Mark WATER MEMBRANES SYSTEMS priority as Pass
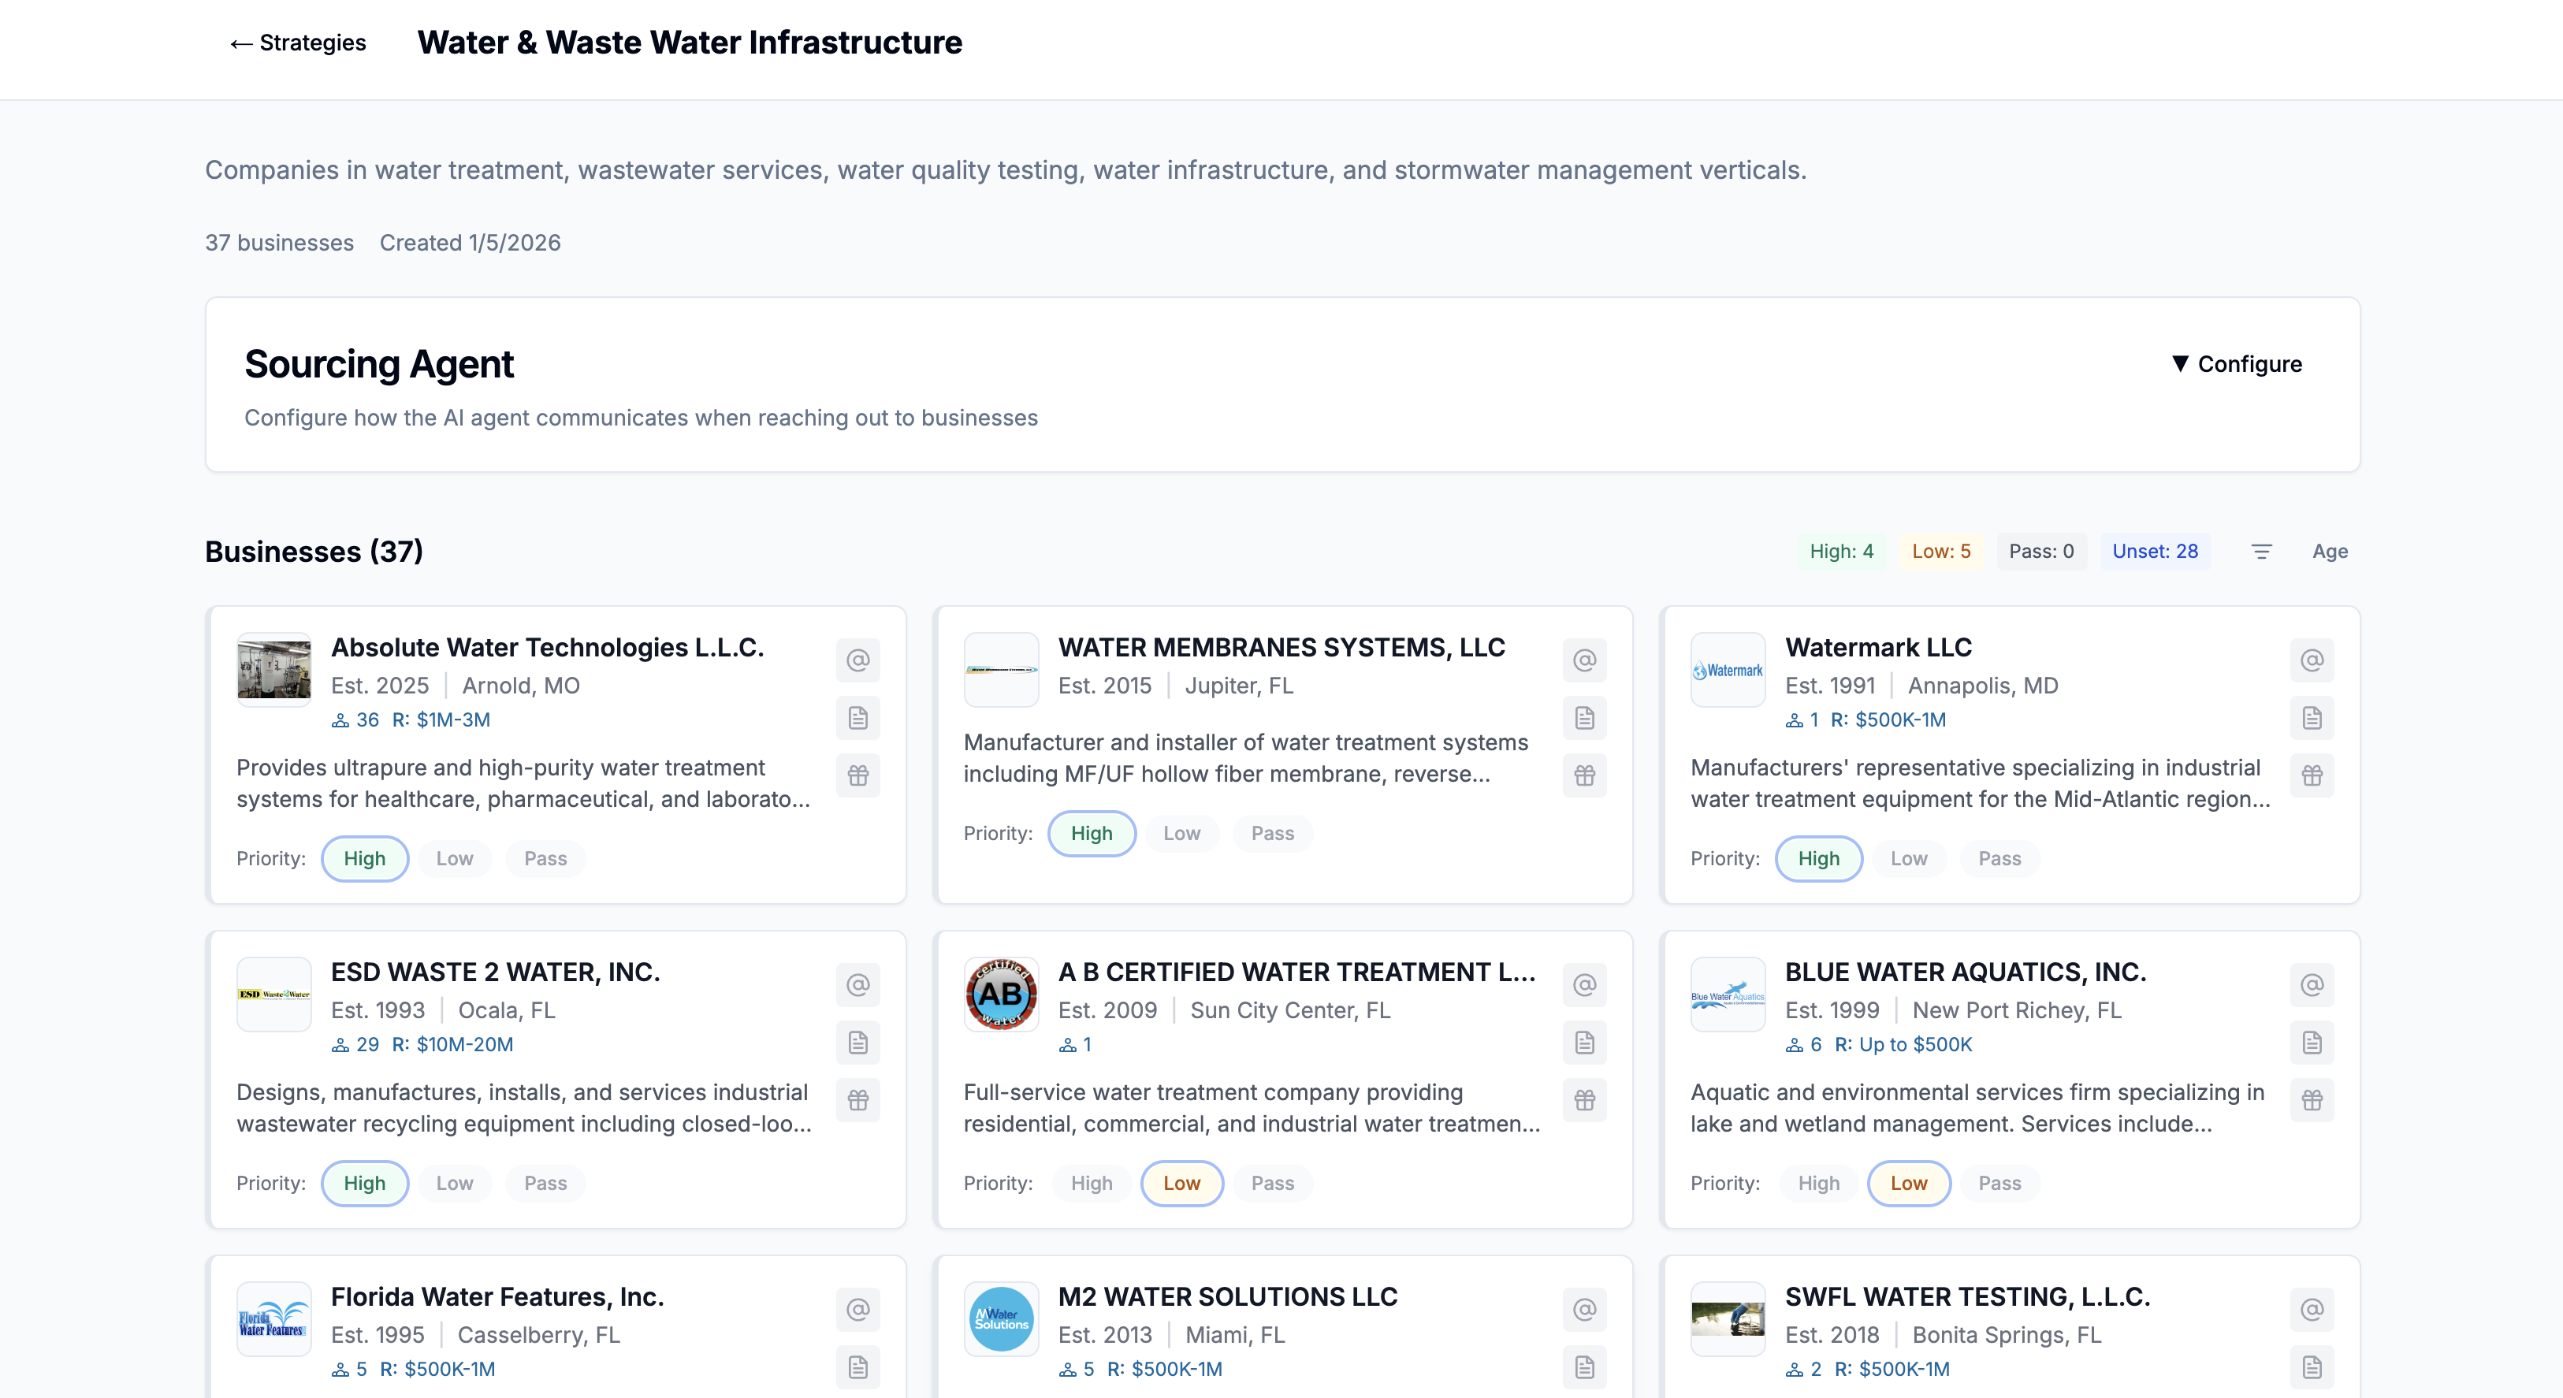2563x1398 pixels. (1271, 834)
